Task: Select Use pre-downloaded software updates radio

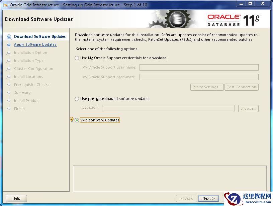Action: click(77, 99)
